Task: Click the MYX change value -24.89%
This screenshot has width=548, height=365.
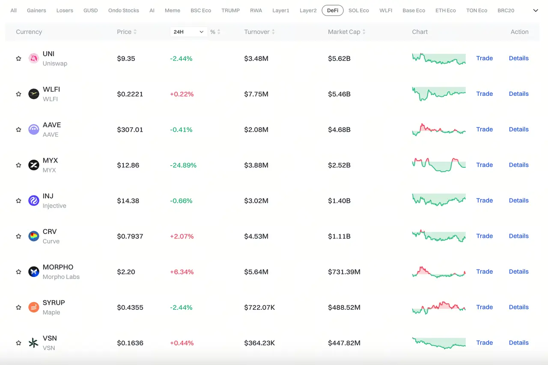Action: pos(183,165)
